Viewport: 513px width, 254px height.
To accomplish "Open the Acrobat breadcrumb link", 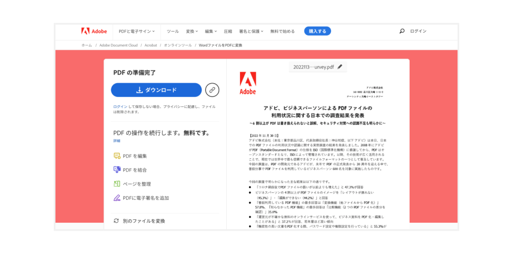I will (151, 45).
